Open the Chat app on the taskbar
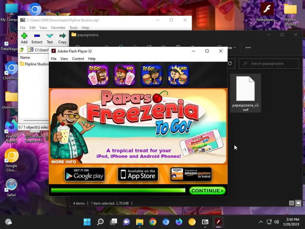Screen dimensions: 305x229 126,222
